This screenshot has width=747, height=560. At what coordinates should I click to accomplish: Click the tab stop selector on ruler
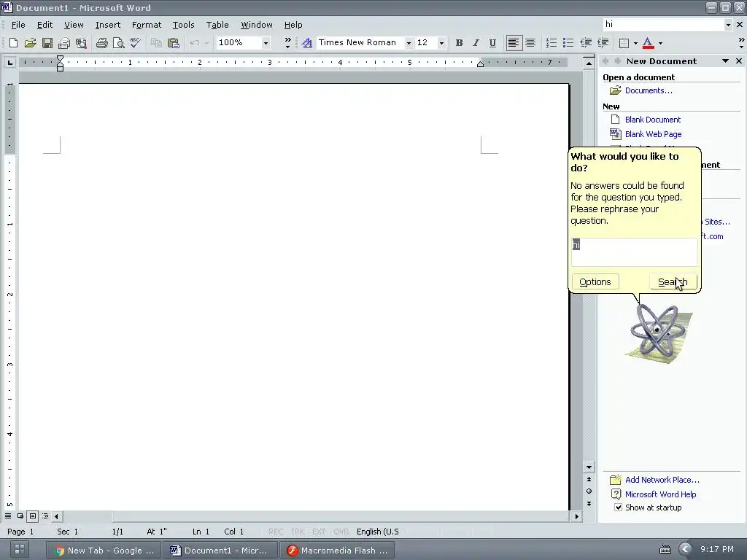click(x=10, y=63)
